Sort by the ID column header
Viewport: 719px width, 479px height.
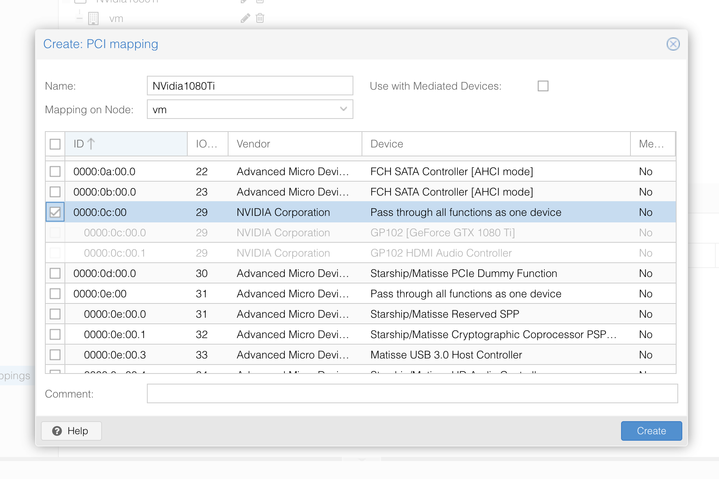(x=126, y=144)
